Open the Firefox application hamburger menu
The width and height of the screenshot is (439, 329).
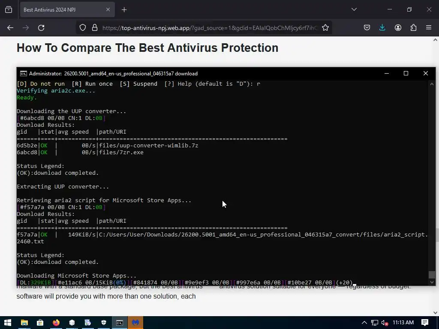(429, 27)
